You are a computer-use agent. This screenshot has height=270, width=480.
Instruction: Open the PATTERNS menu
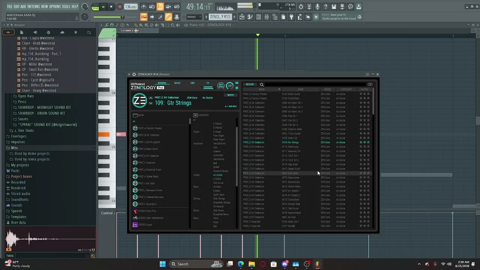click(x=34, y=7)
